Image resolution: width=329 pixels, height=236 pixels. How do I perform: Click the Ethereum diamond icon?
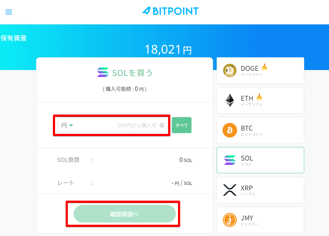click(x=230, y=100)
